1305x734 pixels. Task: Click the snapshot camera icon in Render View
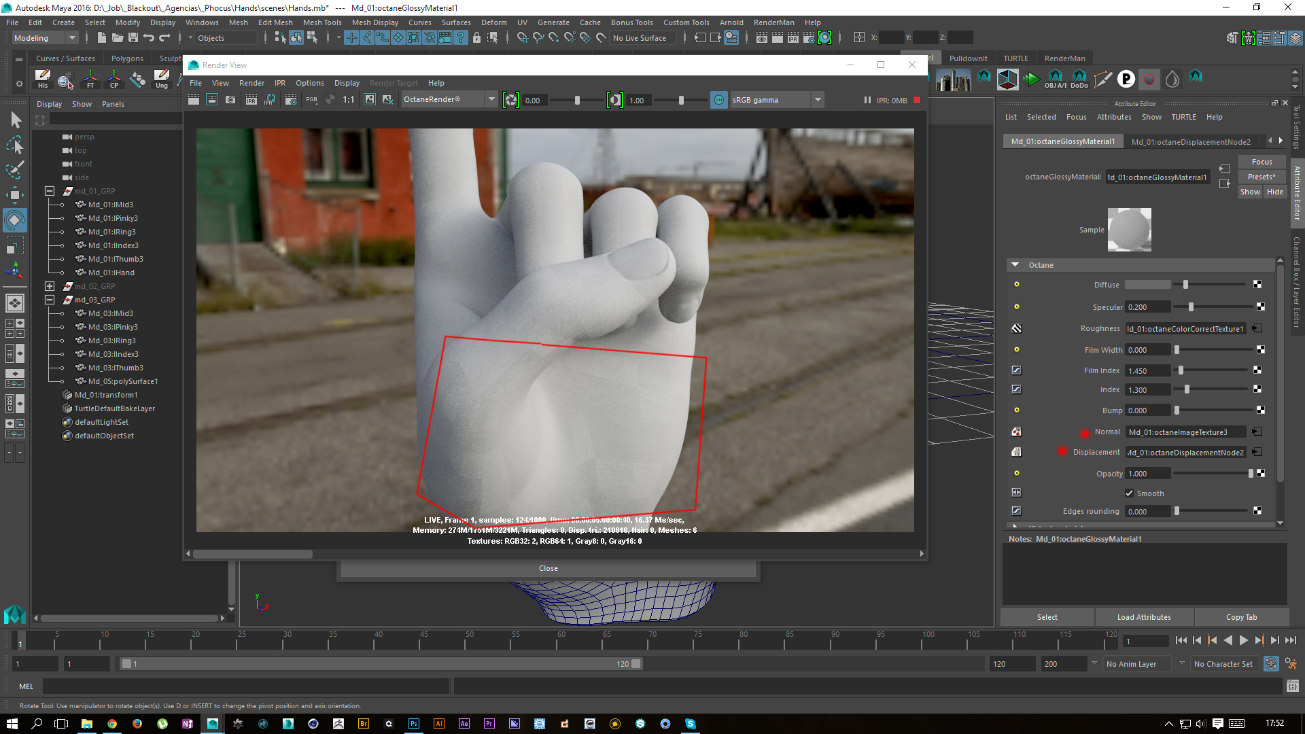pos(230,100)
